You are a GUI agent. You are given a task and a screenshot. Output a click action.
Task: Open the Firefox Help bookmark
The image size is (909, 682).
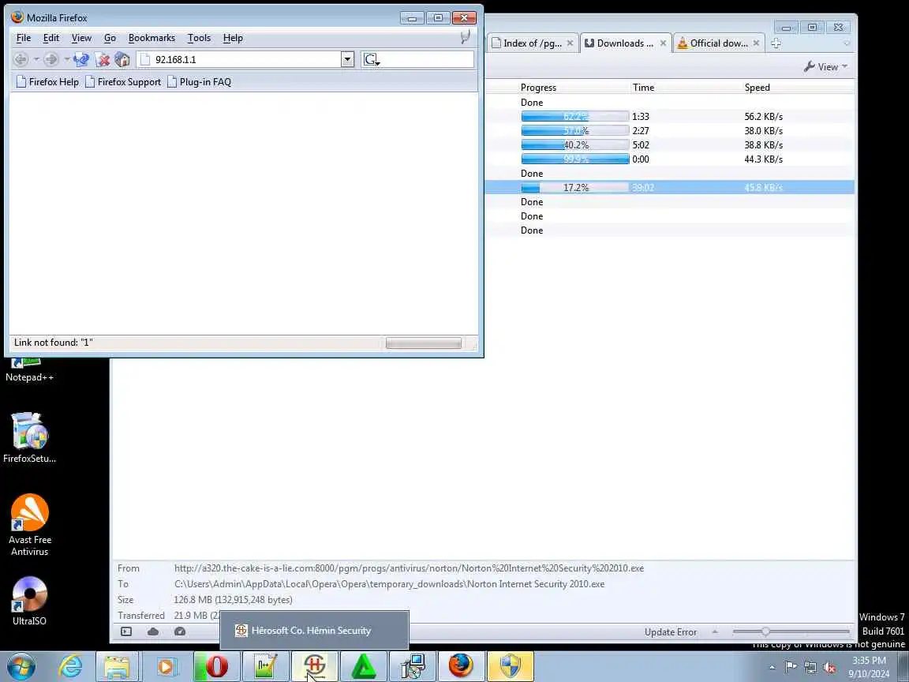(x=47, y=82)
